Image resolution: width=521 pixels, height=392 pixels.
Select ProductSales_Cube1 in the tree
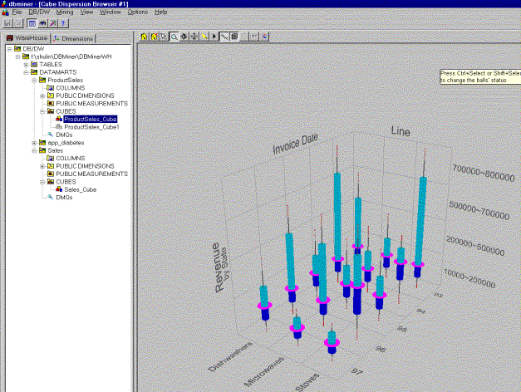click(x=91, y=127)
